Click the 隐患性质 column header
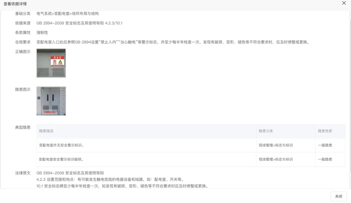The width and height of the screenshot is (351, 203). point(325,131)
